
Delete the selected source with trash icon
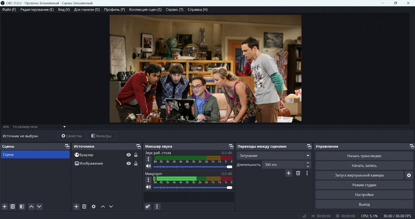point(84,207)
